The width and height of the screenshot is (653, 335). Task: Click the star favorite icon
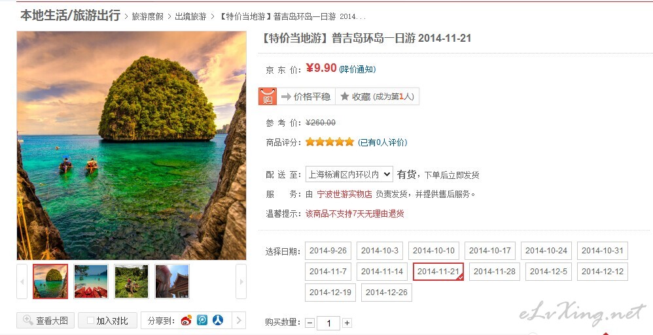pos(344,97)
